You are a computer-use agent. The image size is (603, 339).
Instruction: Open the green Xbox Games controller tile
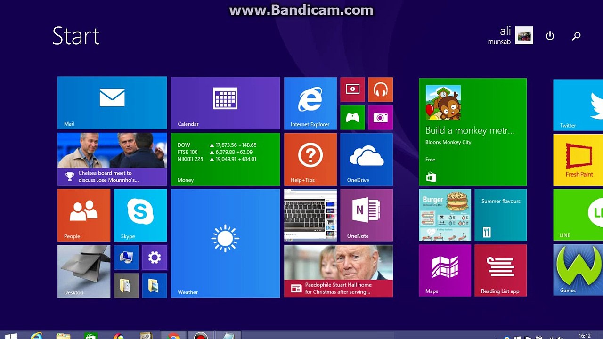pos(352,117)
